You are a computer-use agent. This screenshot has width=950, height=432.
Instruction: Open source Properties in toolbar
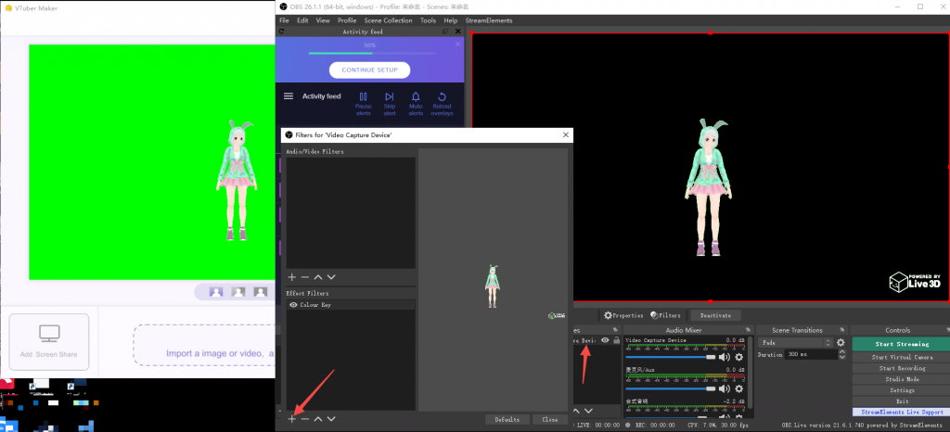(x=623, y=315)
